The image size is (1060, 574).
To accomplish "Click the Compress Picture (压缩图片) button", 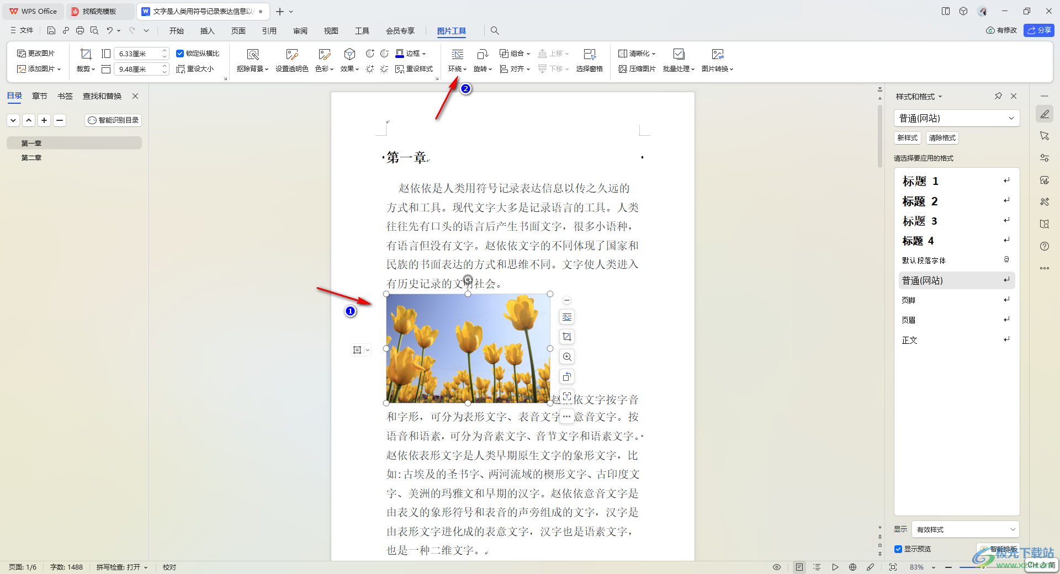I will tap(637, 69).
